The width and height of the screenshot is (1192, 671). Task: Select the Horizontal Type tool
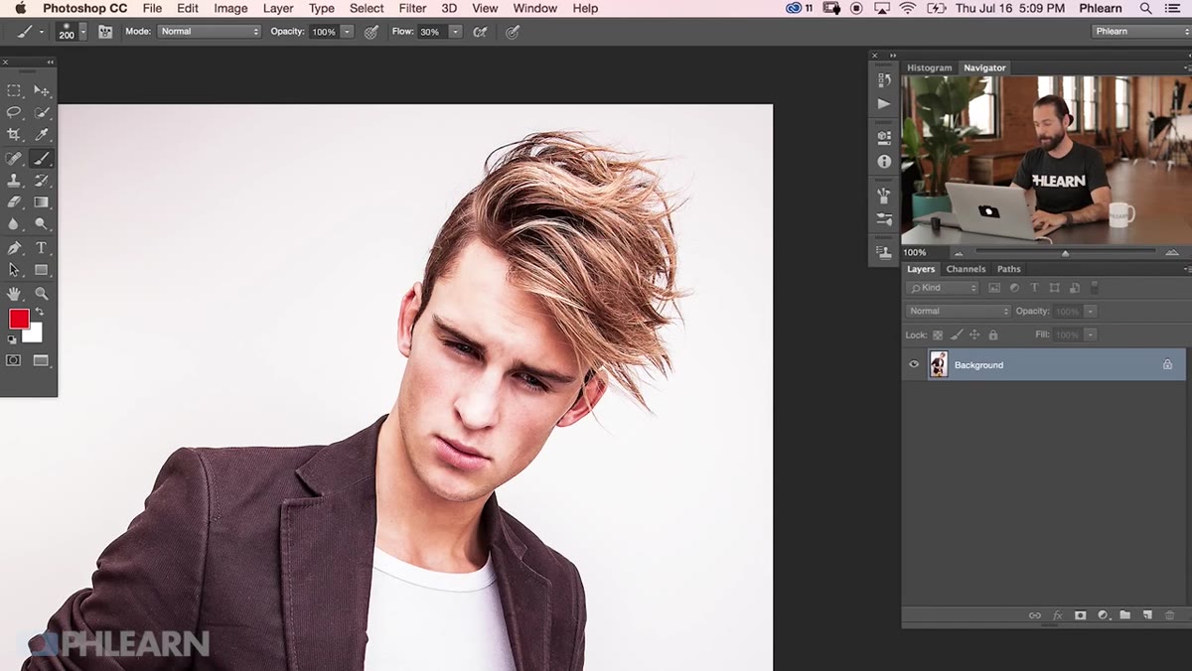coord(42,247)
